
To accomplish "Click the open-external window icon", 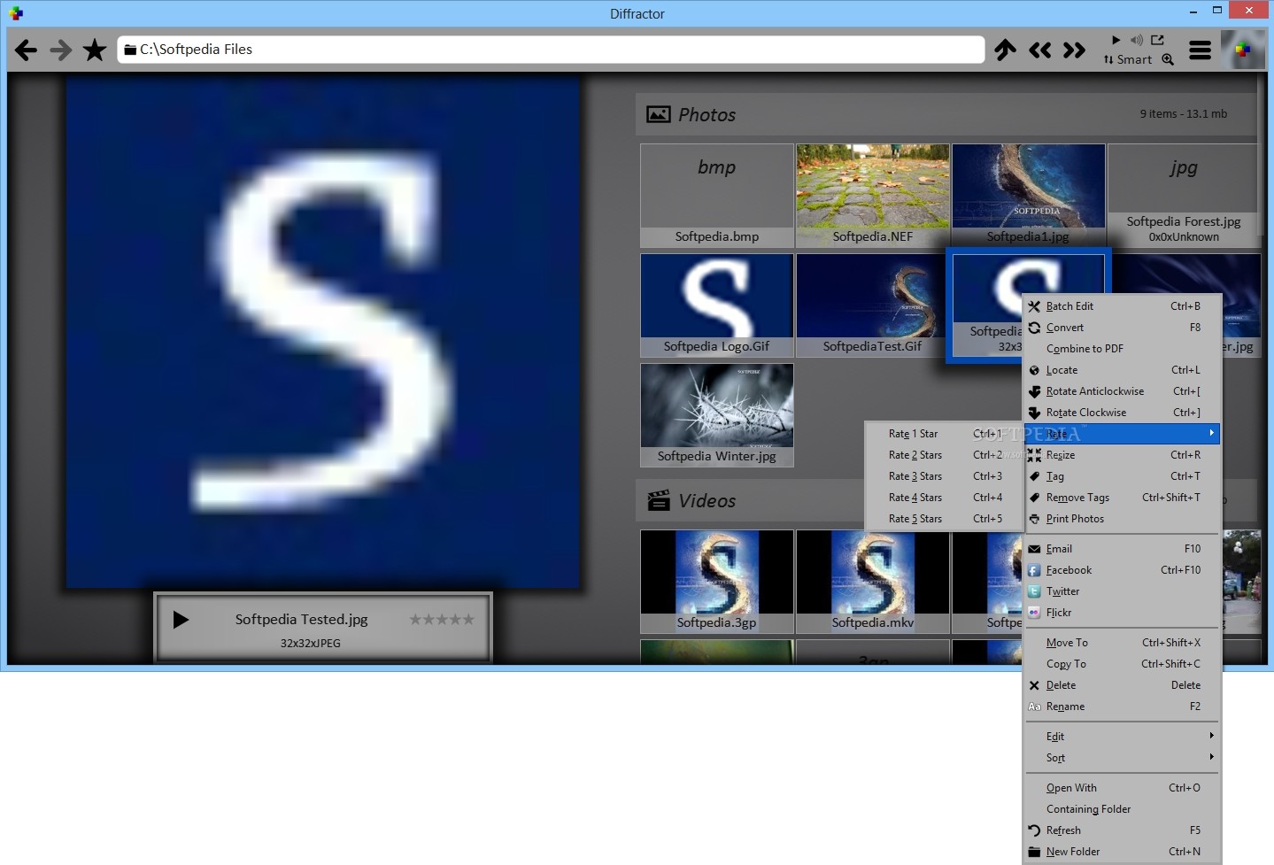I will 1157,40.
